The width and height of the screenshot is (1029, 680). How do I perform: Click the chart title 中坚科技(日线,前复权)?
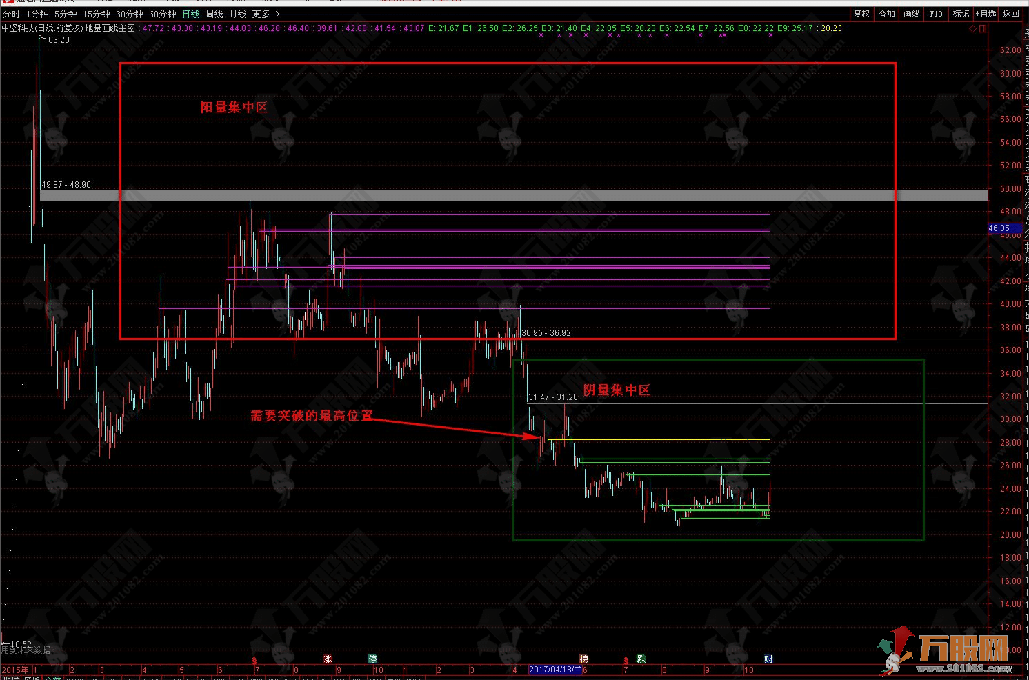[x=42, y=28]
